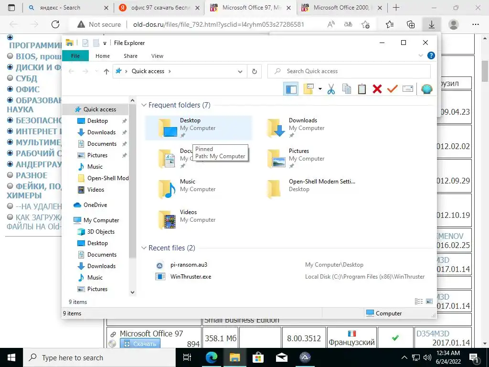Screen dimensions: 489x367
Task: Open File Explorer help icon
Action: click(x=431, y=55)
